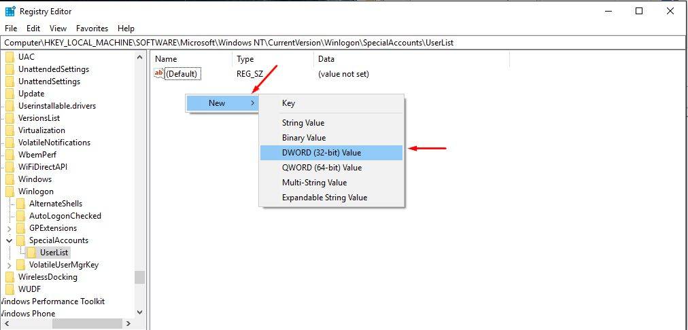
Task: Click the registry path address bar
Action: pyautogui.click(x=340, y=43)
